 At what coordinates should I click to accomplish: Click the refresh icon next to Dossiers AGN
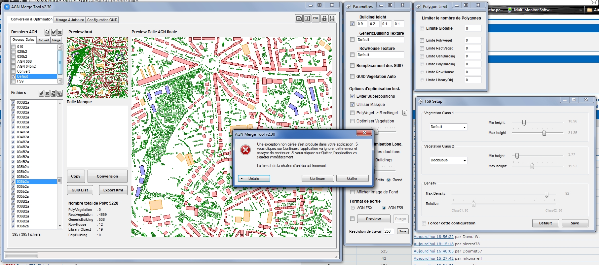point(47,32)
